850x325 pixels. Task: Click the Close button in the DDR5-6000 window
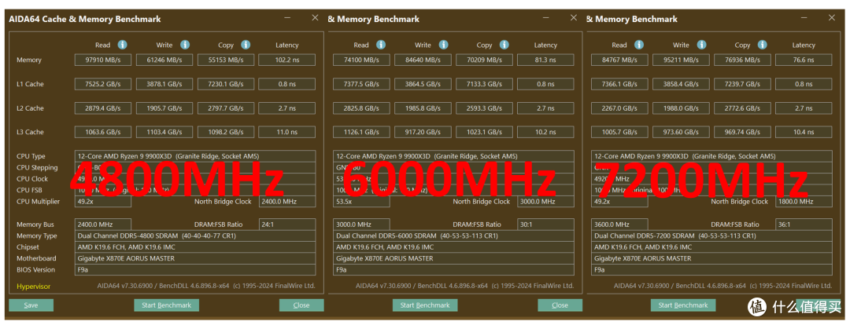point(560,305)
